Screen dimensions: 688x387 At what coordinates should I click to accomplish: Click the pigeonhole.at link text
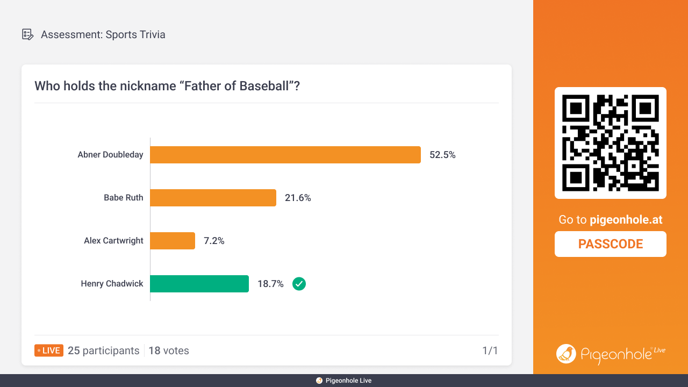point(626,219)
